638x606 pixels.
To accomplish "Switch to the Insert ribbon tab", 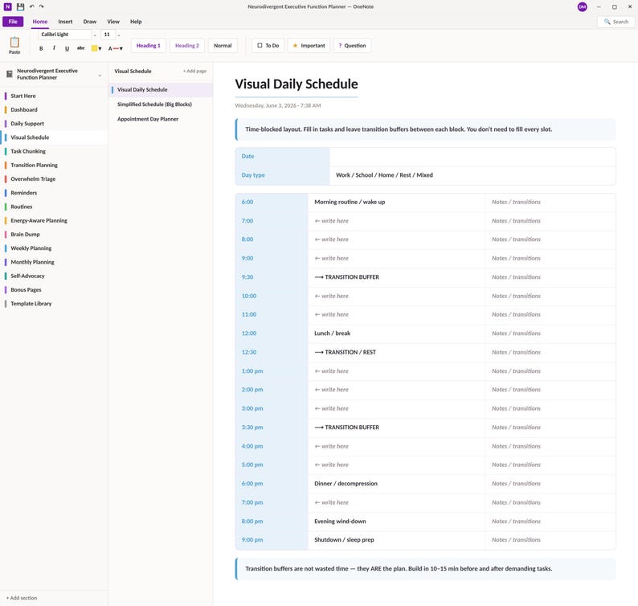I will pos(65,22).
